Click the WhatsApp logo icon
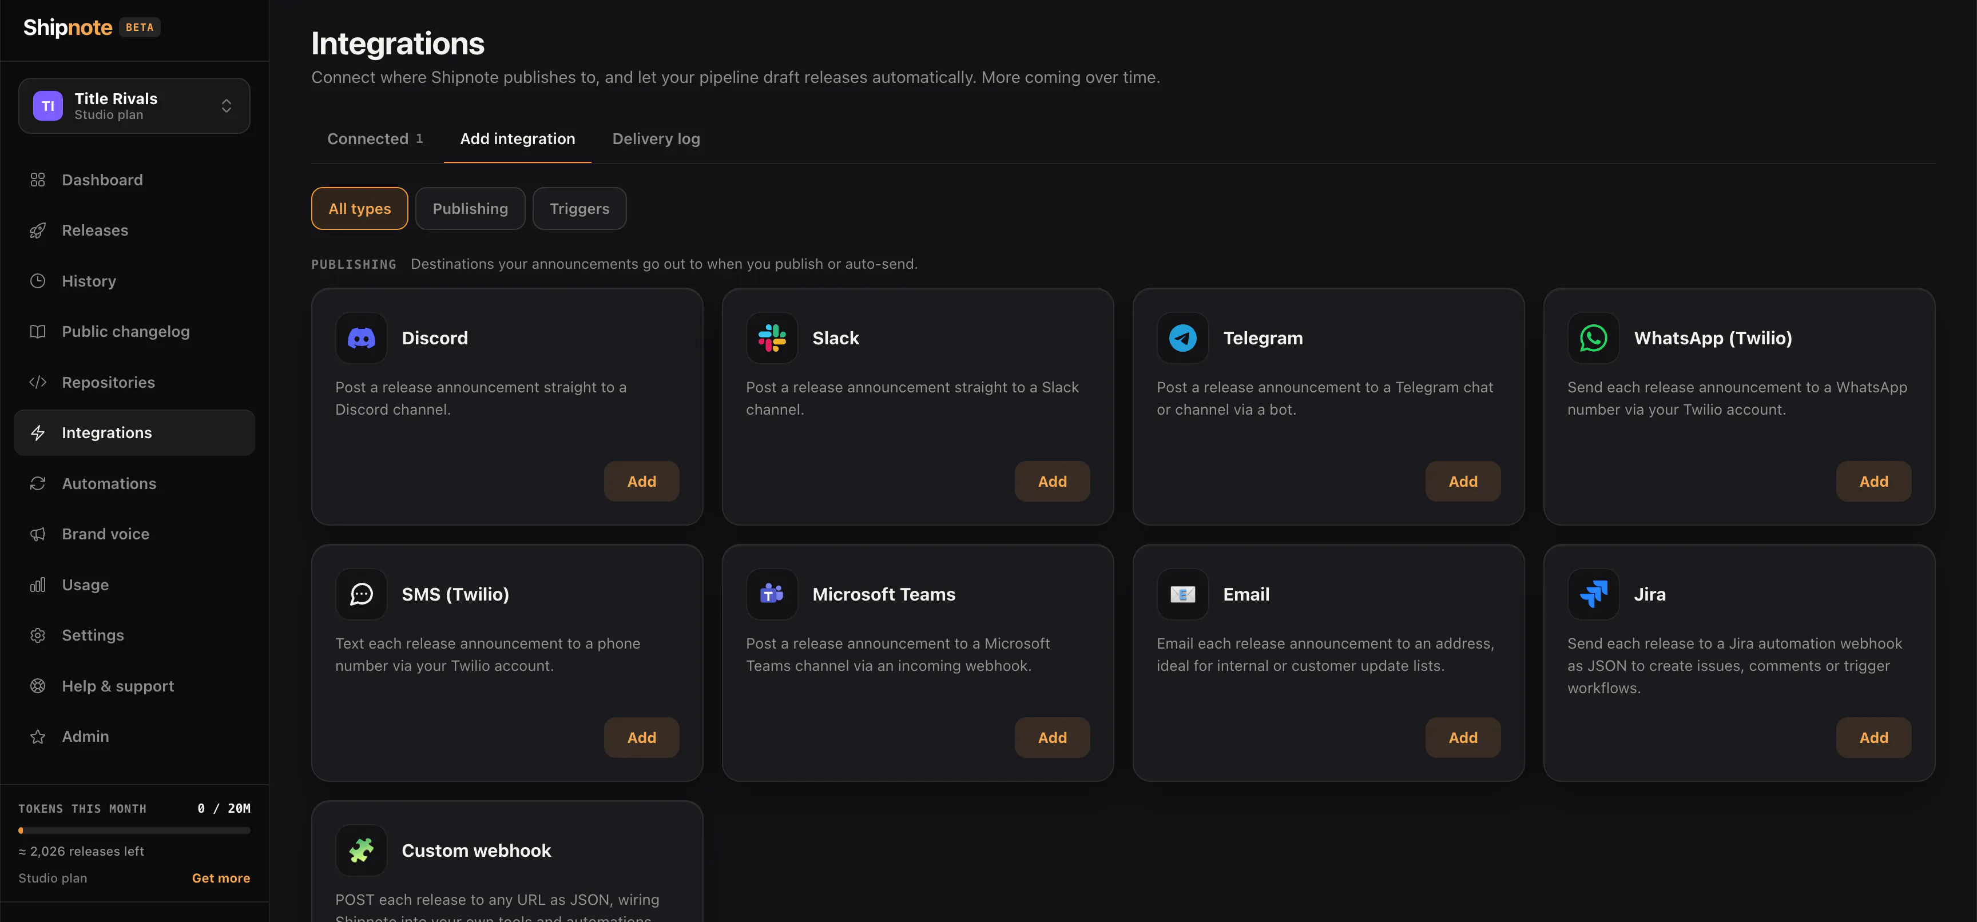Viewport: 1977px width, 922px height. 1593,337
